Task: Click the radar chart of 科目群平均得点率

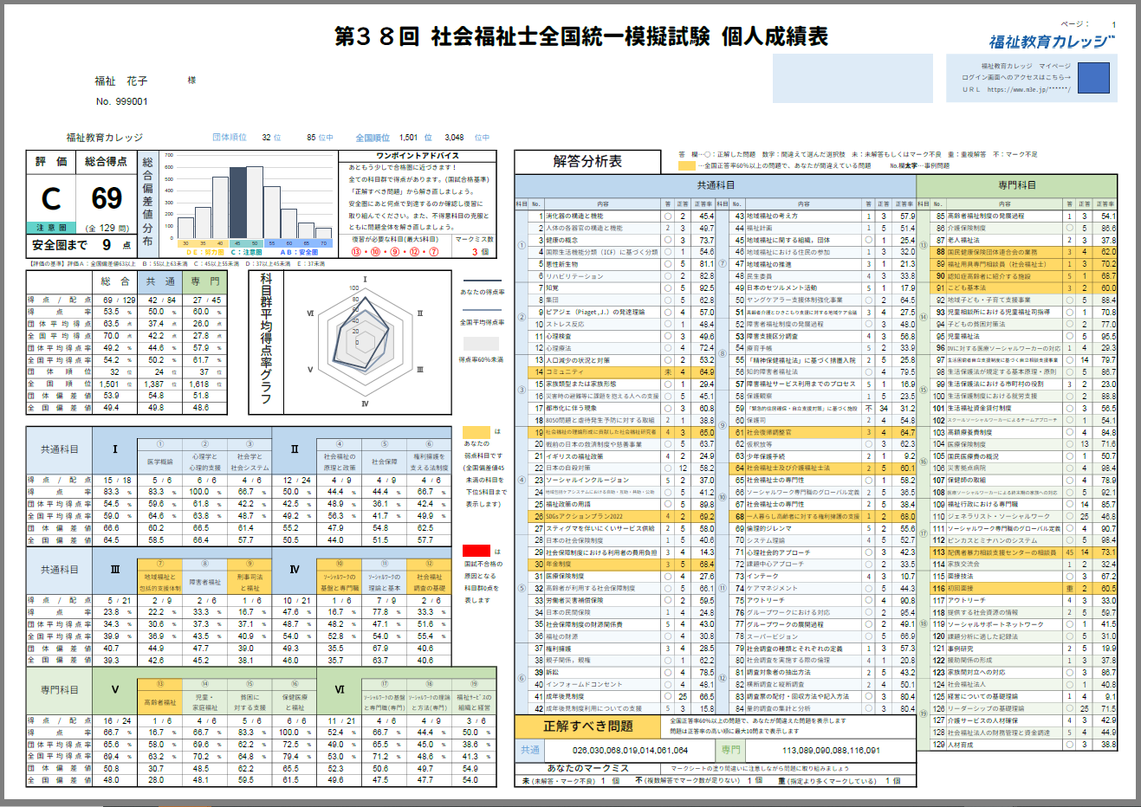Action: pyautogui.click(x=365, y=340)
